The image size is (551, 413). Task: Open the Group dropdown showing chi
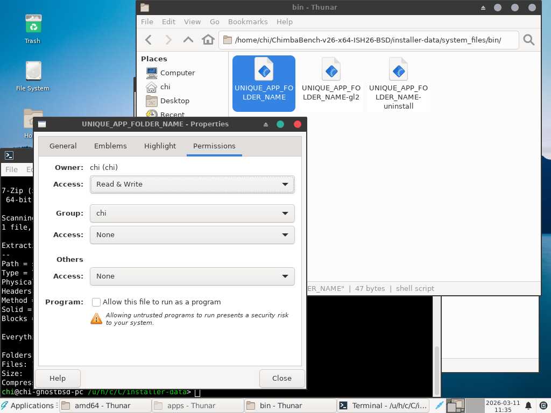(192, 213)
